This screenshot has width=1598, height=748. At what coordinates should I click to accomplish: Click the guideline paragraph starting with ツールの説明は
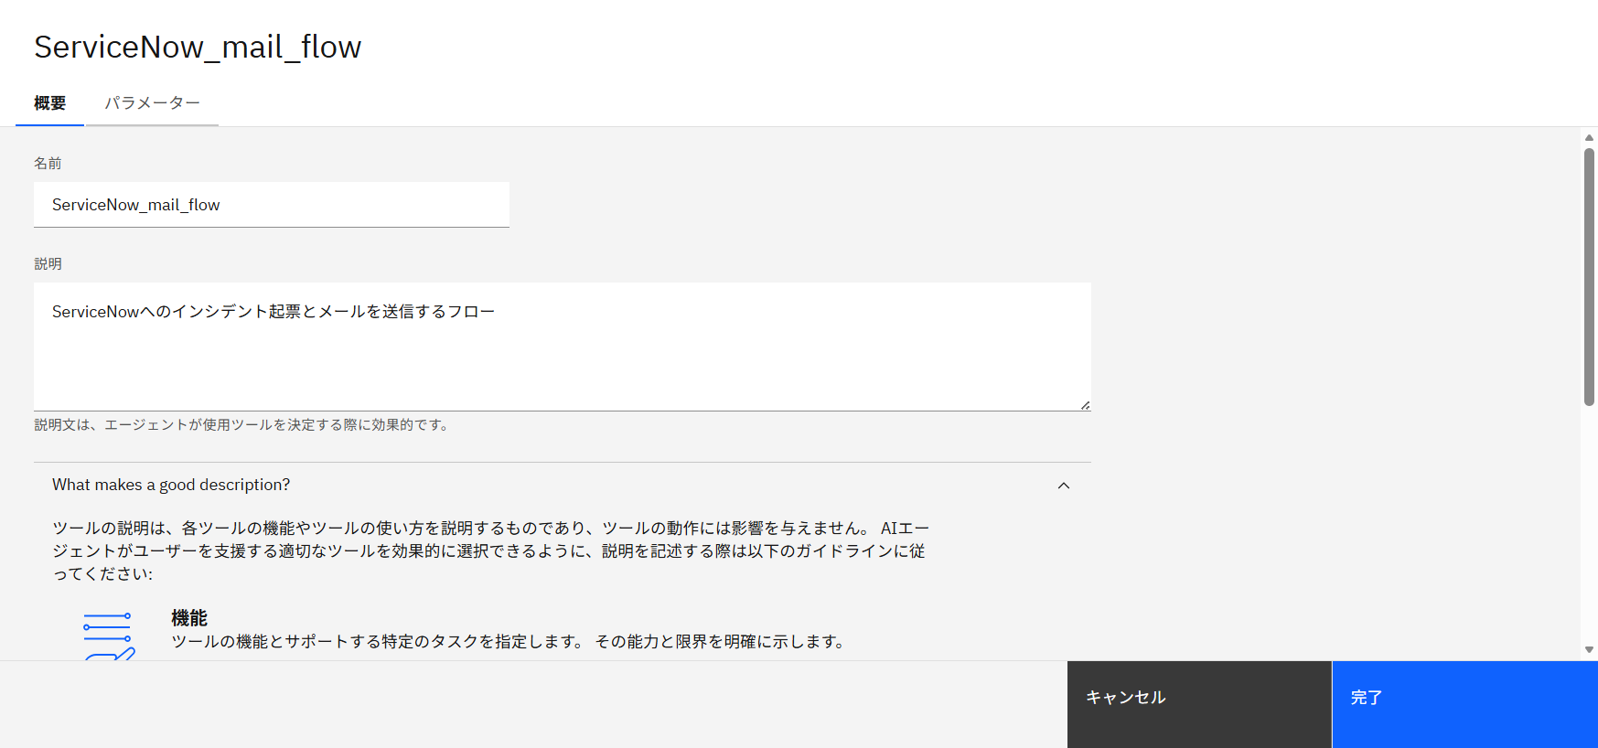click(x=490, y=550)
